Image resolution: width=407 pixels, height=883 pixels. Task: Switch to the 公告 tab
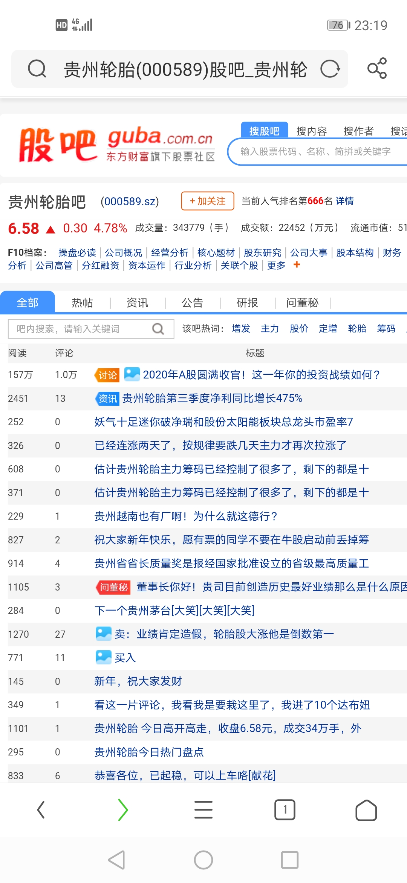(192, 303)
